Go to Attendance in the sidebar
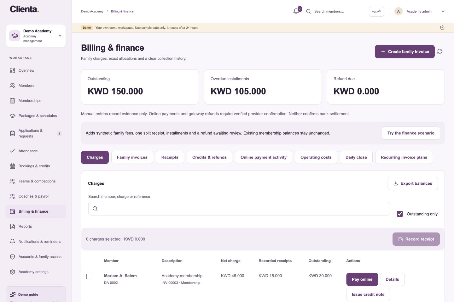The image size is (454, 302). [x=36, y=151]
